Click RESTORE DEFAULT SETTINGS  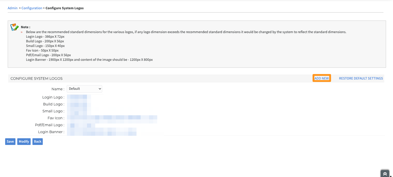pyautogui.click(x=361, y=78)
